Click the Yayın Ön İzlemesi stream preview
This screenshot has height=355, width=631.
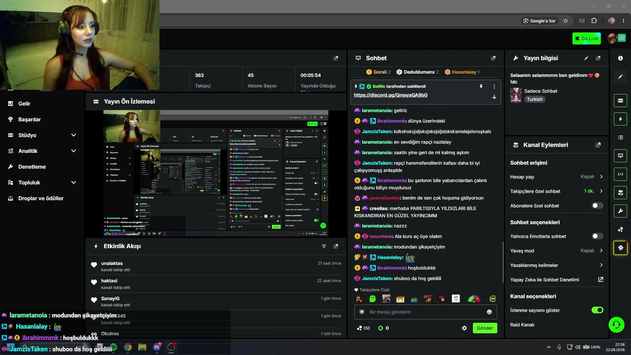[x=216, y=173]
